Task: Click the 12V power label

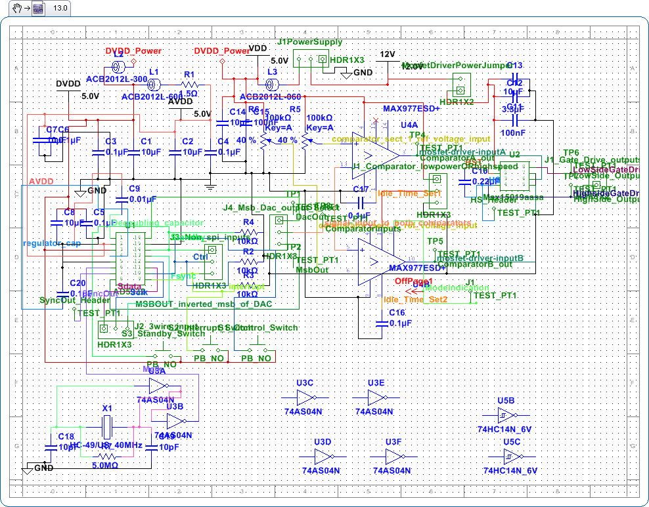Action: (x=388, y=54)
